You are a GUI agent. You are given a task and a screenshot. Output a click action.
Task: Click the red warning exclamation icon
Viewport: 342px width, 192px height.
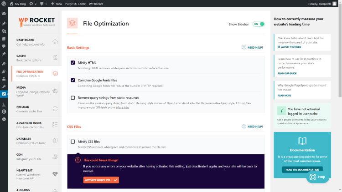click(x=78, y=160)
